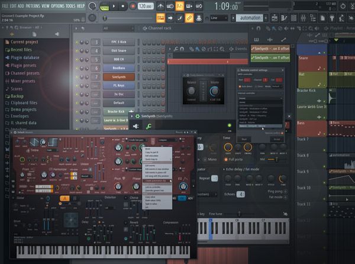Click the Current project browser icon
355x264 pixels.
coord(6,42)
